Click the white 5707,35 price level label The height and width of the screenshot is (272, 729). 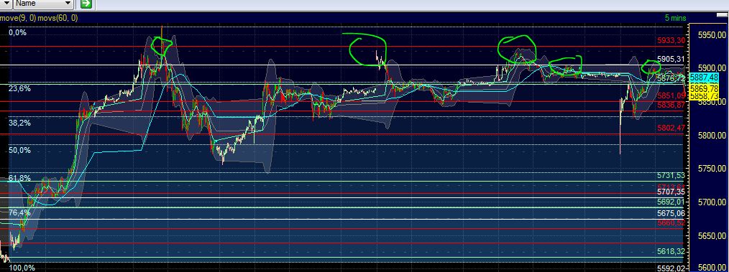click(x=671, y=192)
